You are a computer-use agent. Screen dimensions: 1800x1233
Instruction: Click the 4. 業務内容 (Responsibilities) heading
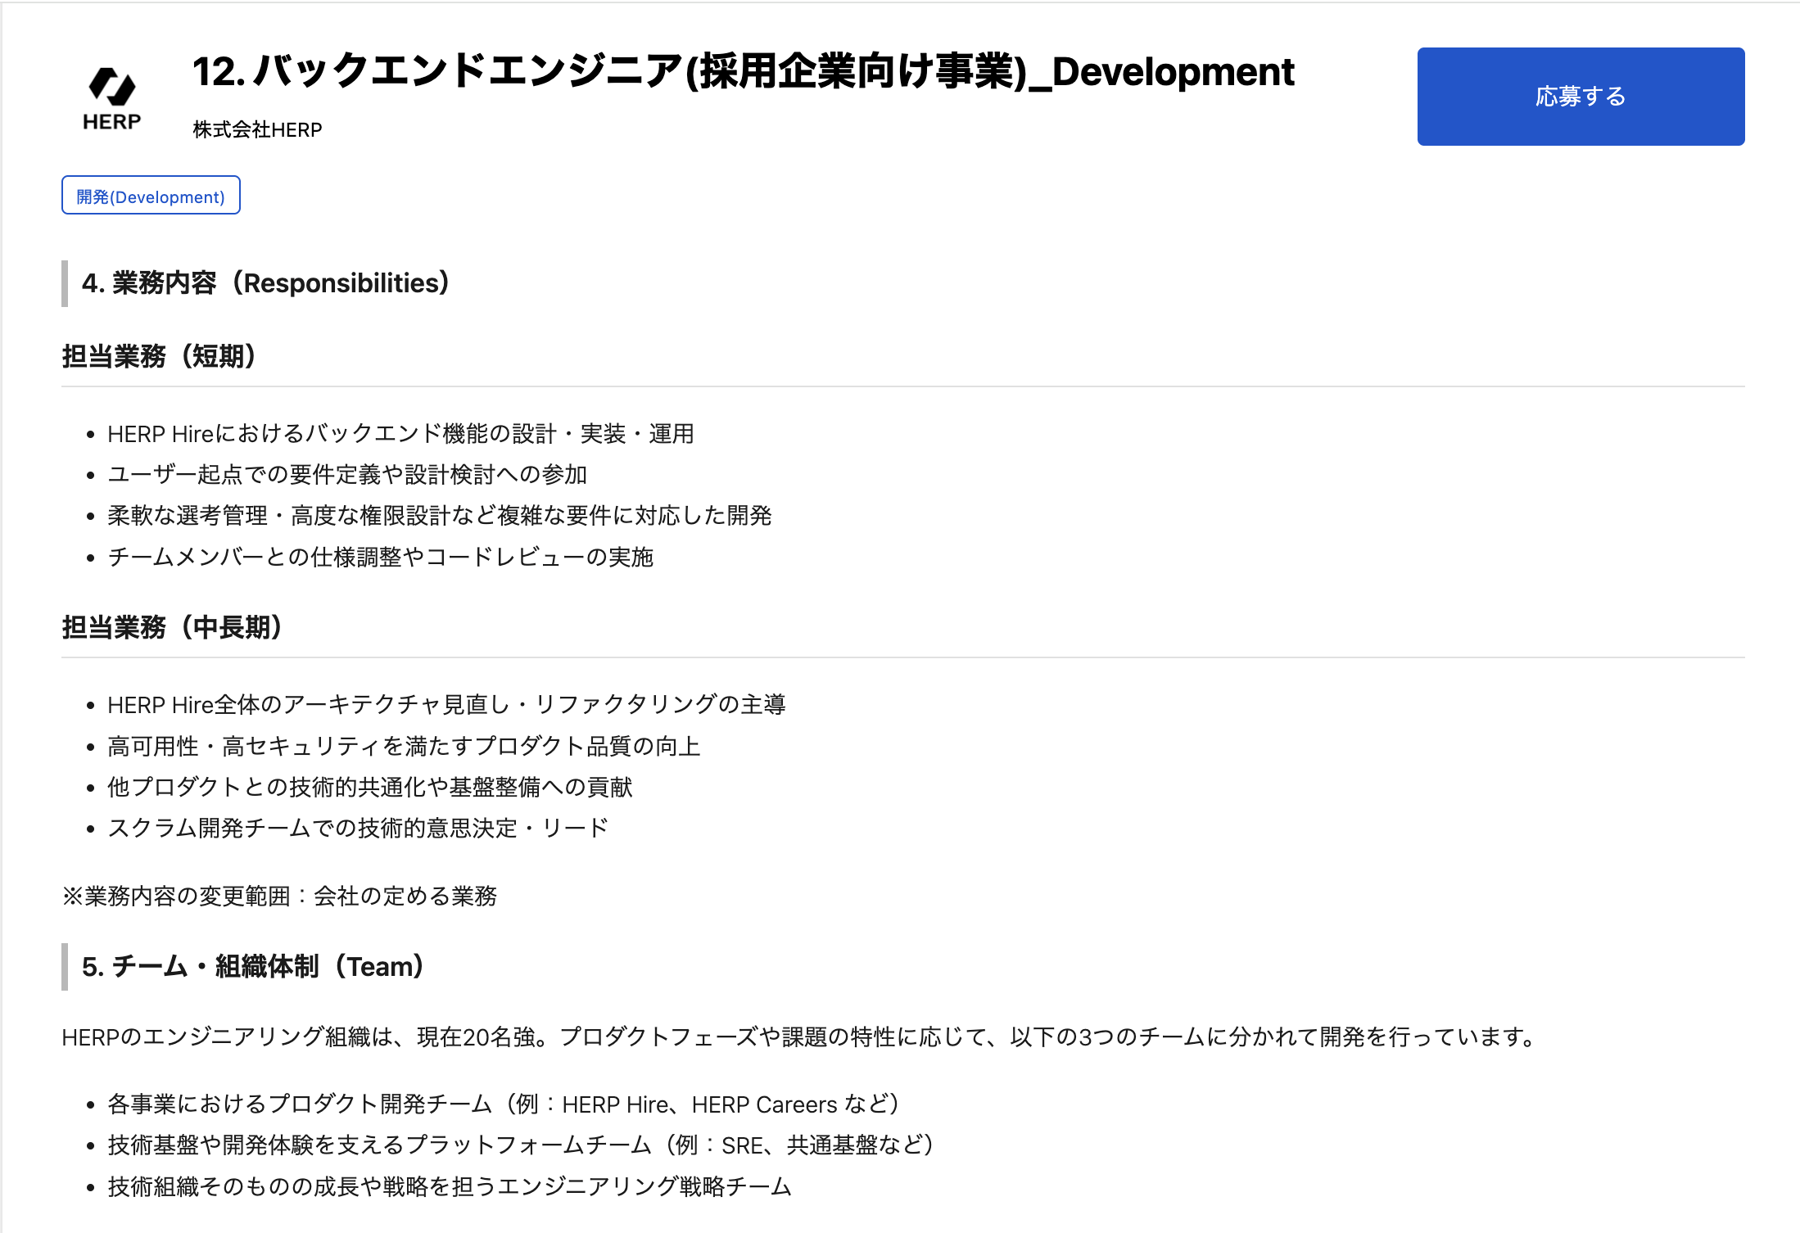tap(265, 283)
